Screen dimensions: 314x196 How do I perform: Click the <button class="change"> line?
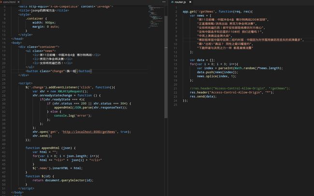(x=58, y=71)
